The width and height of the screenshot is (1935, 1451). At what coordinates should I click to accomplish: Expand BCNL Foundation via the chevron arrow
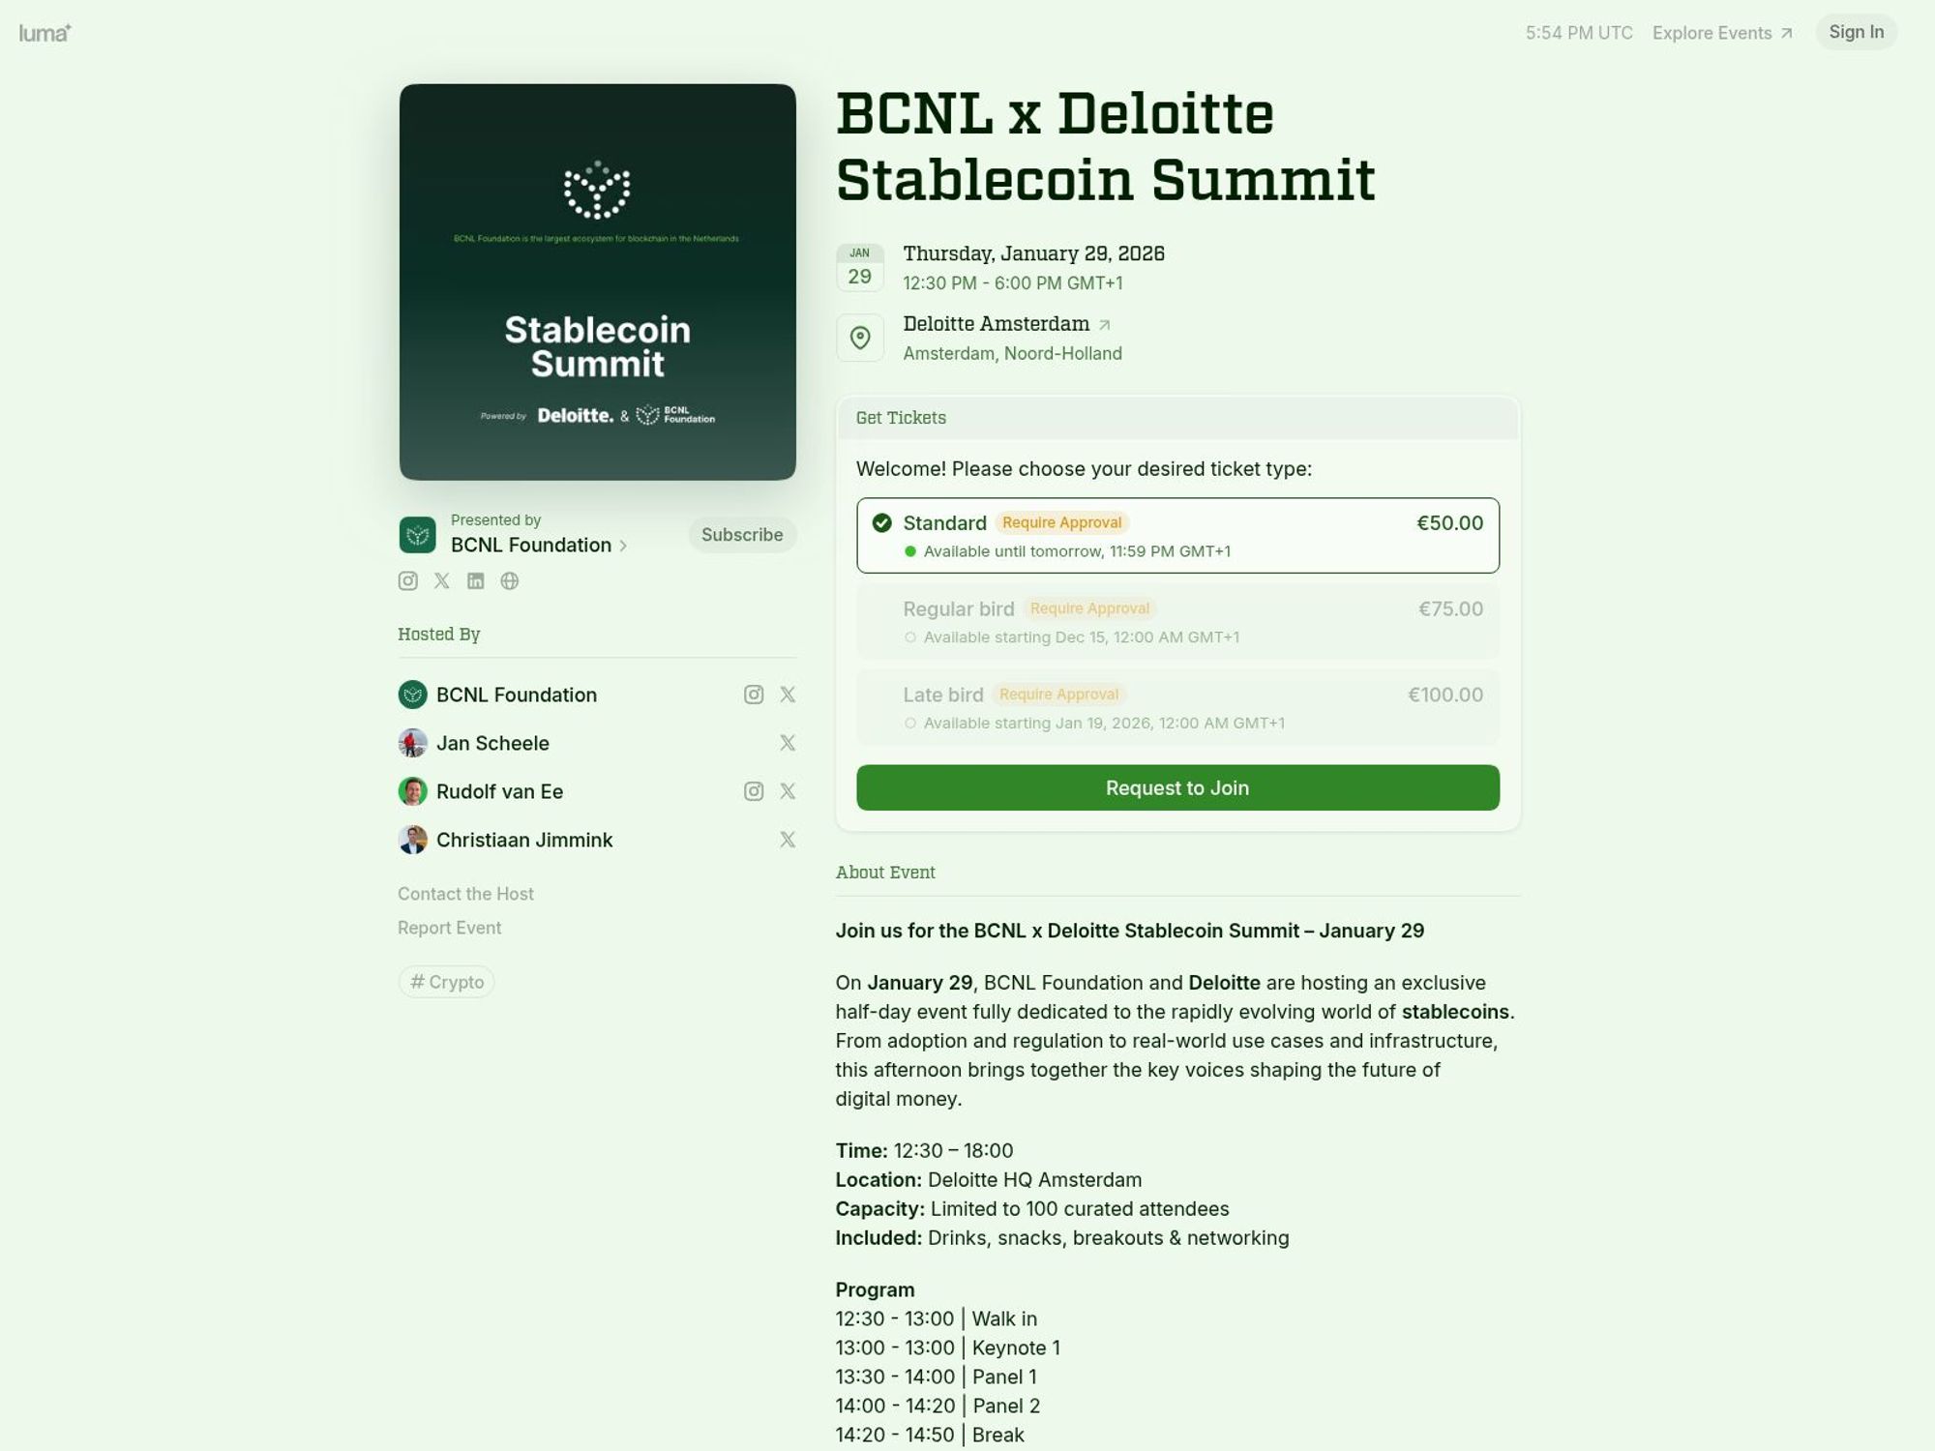625,545
